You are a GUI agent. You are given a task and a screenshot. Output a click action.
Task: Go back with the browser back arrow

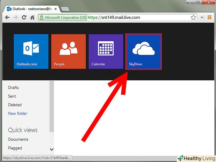(x=7, y=18)
